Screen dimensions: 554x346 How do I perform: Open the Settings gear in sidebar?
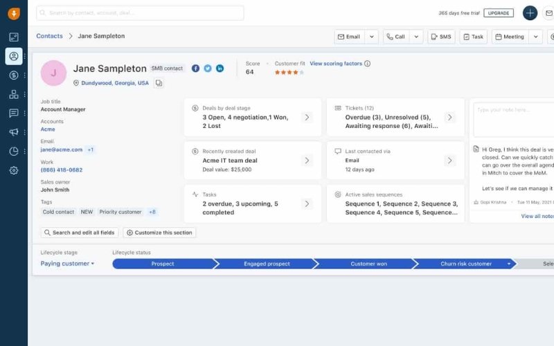(14, 170)
